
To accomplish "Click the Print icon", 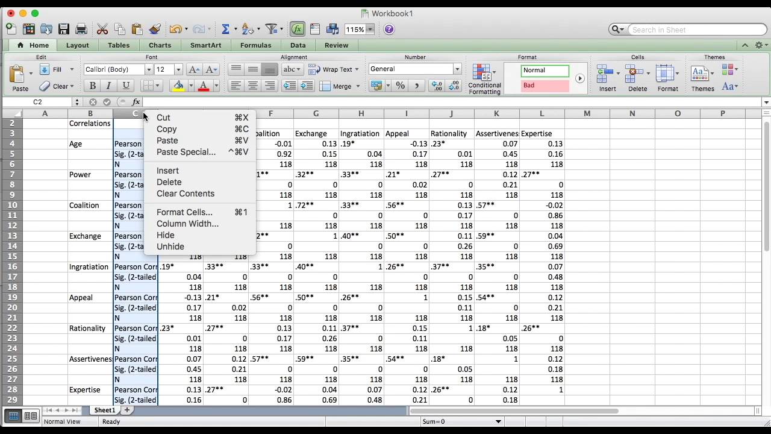I will point(81,29).
